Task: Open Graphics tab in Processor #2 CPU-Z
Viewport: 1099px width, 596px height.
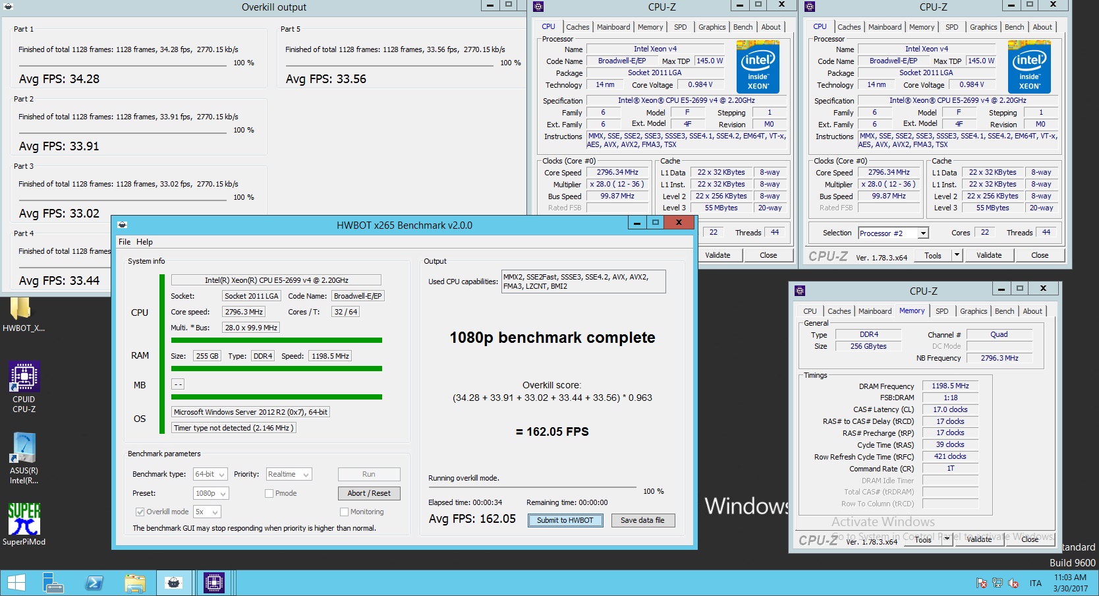Action: [x=983, y=27]
